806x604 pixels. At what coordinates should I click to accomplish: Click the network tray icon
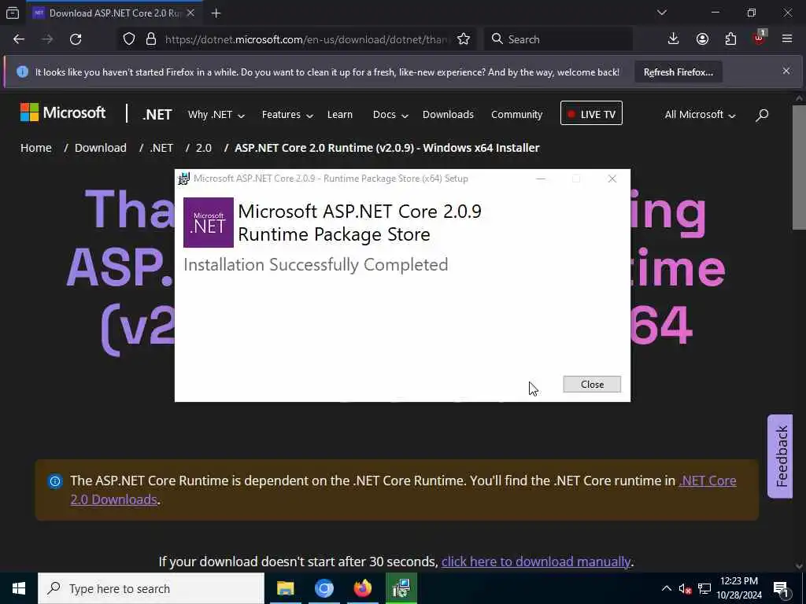pos(704,589)
